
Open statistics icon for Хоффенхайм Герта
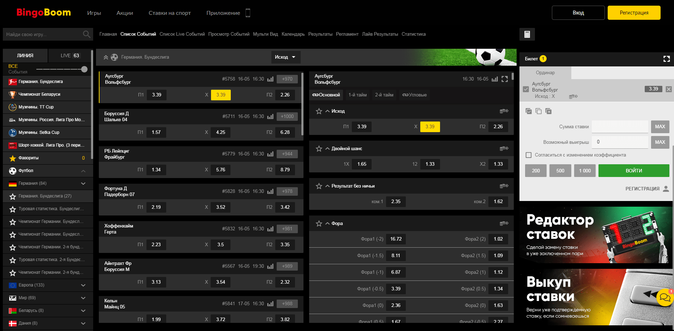pyautogui.click(x=270, y=229)
